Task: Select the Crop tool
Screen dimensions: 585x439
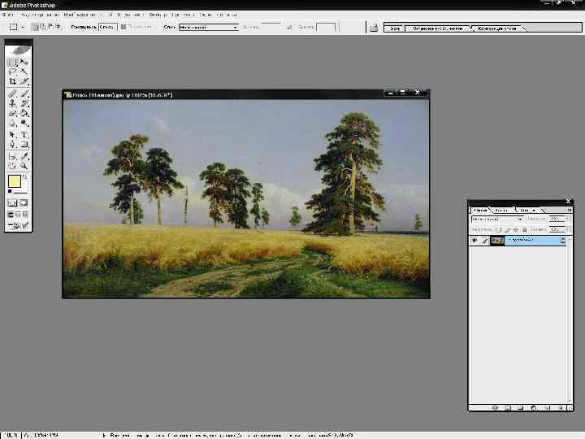Action: coord(13,81)
